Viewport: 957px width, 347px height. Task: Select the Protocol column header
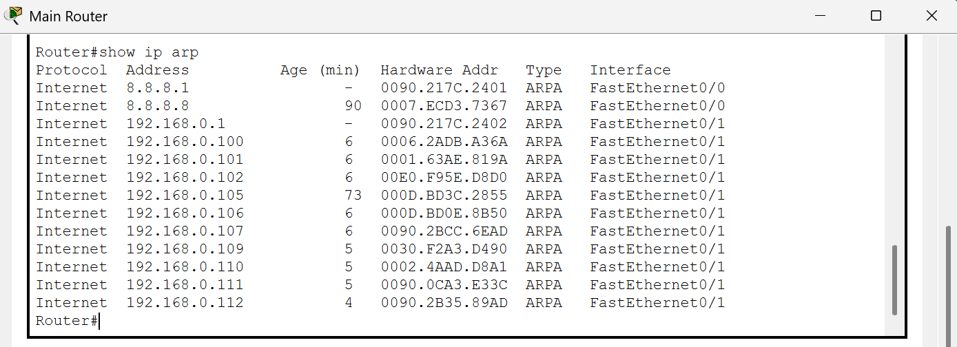click(x=72, y=70)
